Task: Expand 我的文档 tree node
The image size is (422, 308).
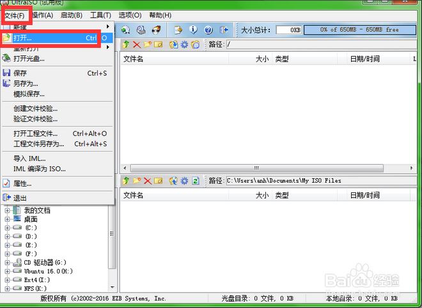Action: pyautogui.click(x=7, y=211)
